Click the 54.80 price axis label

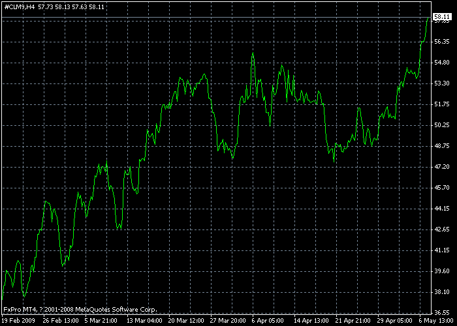tap(442, 63)
